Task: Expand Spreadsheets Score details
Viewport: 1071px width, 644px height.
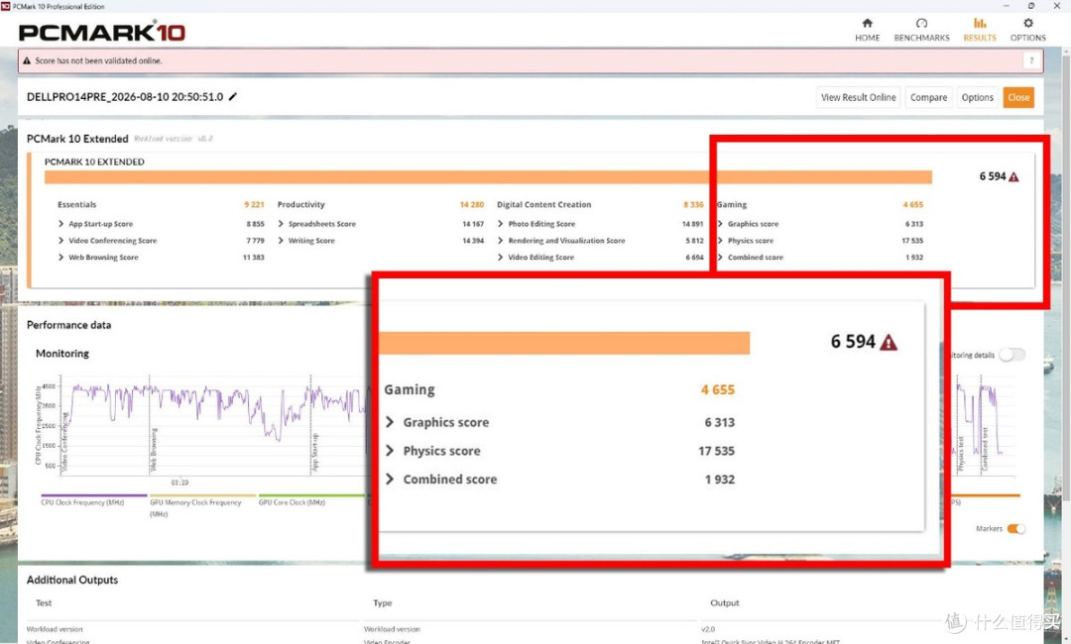Action: coord(281,224)
